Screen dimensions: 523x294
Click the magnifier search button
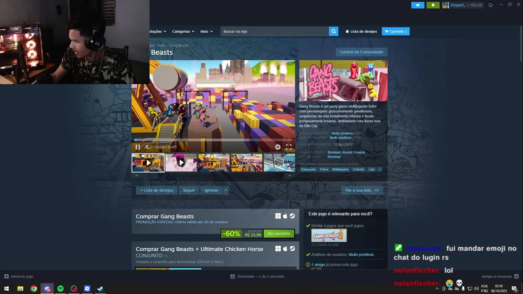pos(333,31)
